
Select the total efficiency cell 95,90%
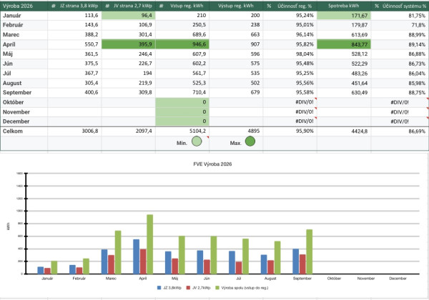tap(290, 131)
